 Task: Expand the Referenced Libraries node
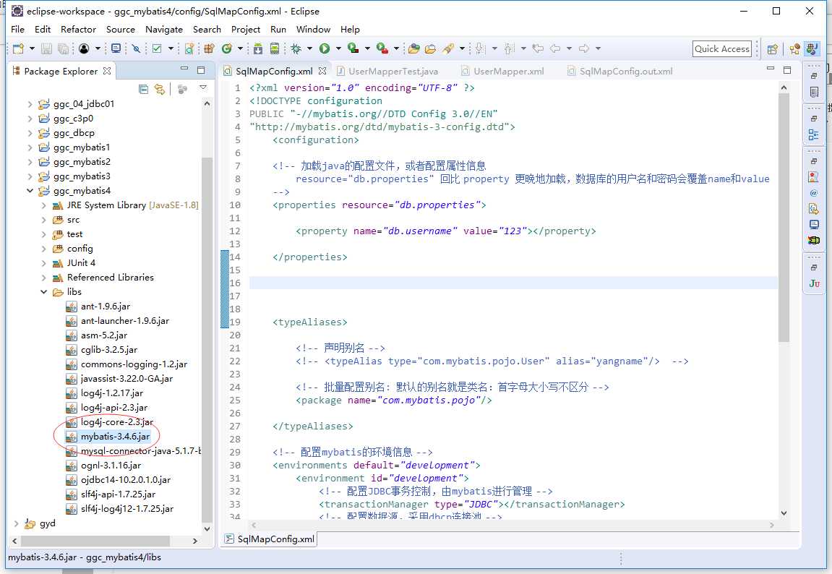click(x=44, y=278)
